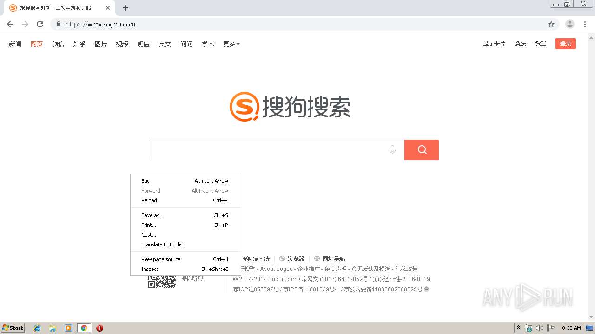Viewport: 595px width, 334px height.
Task: Click the orange magnifier search button
Action: click(422, 150)
